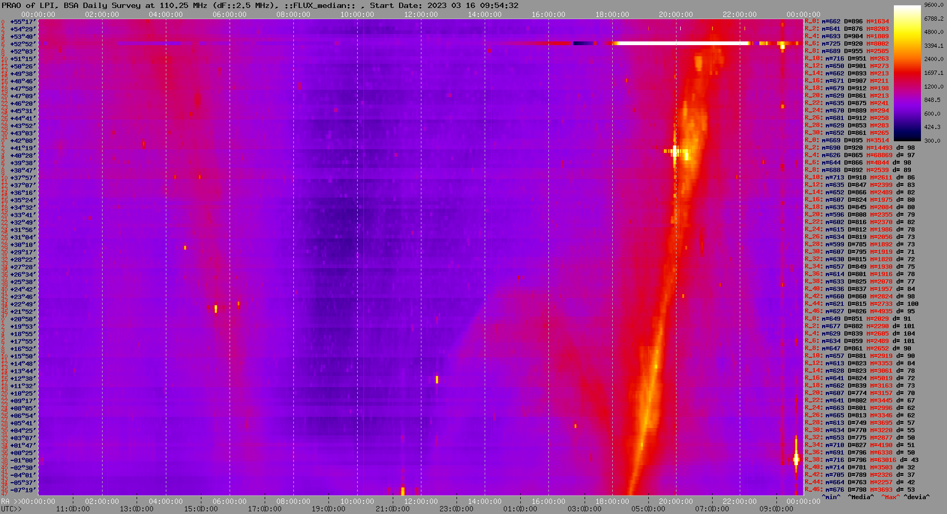Image resolution: width=947 pixels, height=514 pixels.
Task: Click the 11:00:00 UTC tick label
Action: click(72, 509)
